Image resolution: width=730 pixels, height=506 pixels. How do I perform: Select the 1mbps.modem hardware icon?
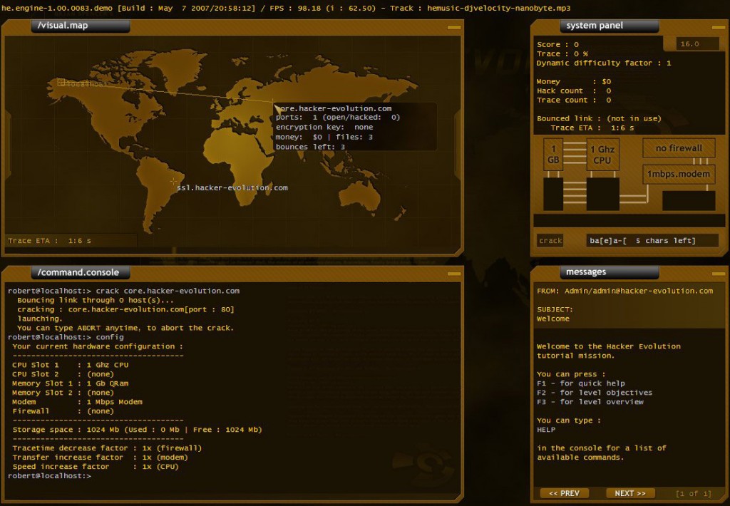click(679, 174)
